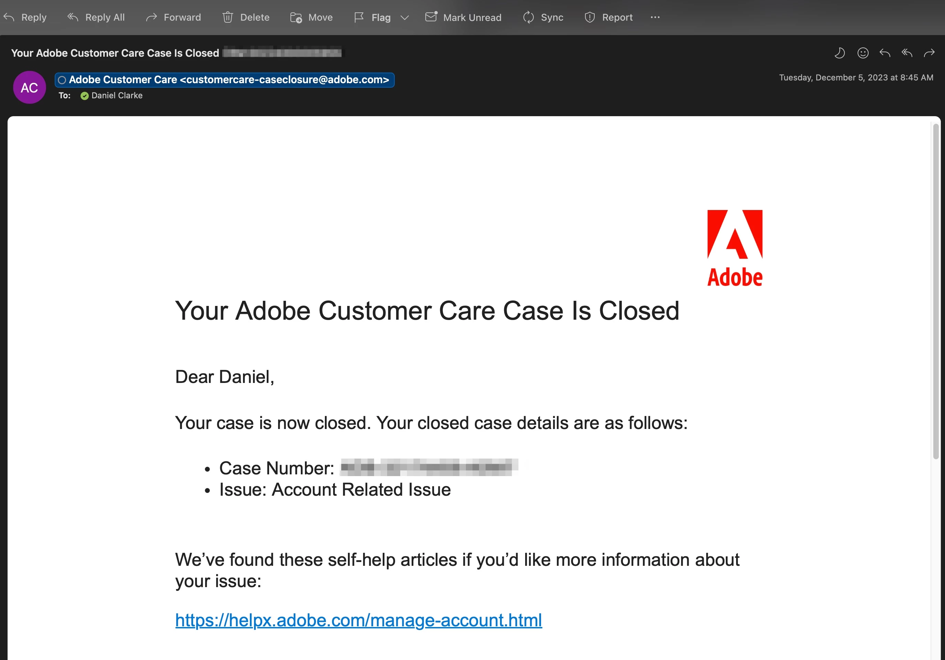
Task: Add a reaction with the smiley icon
Action: [863, 53]
